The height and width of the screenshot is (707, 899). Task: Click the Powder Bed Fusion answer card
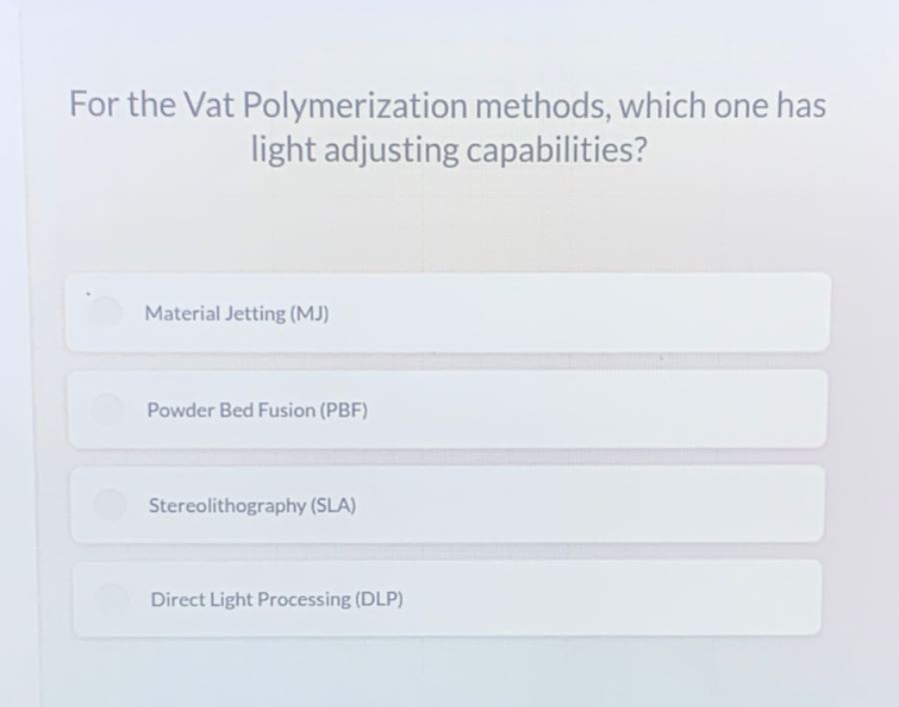pyautogui.click(x=448, y=409)
